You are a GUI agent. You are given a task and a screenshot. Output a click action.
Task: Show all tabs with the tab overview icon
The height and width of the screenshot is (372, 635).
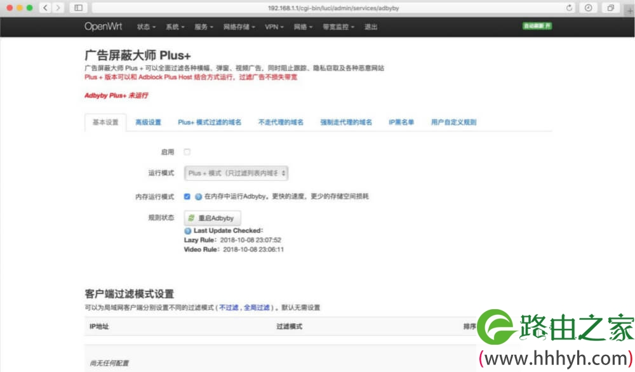[611, 8]
